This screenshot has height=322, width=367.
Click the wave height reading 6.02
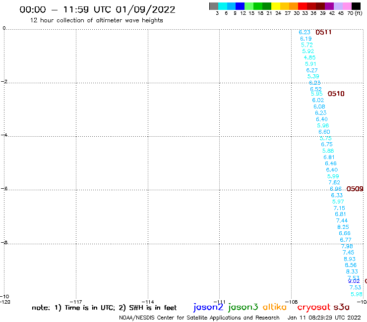[x=318, y=100]
